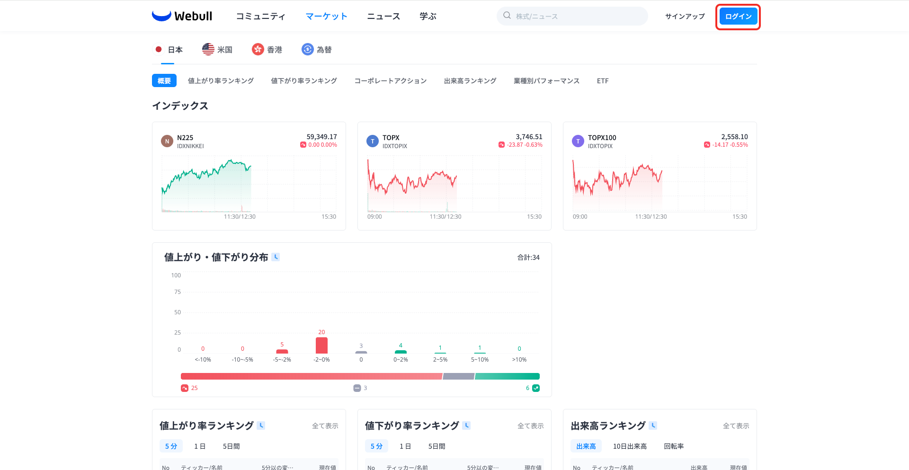Select the forex 為替 currency icon

[x=307, y=49]
